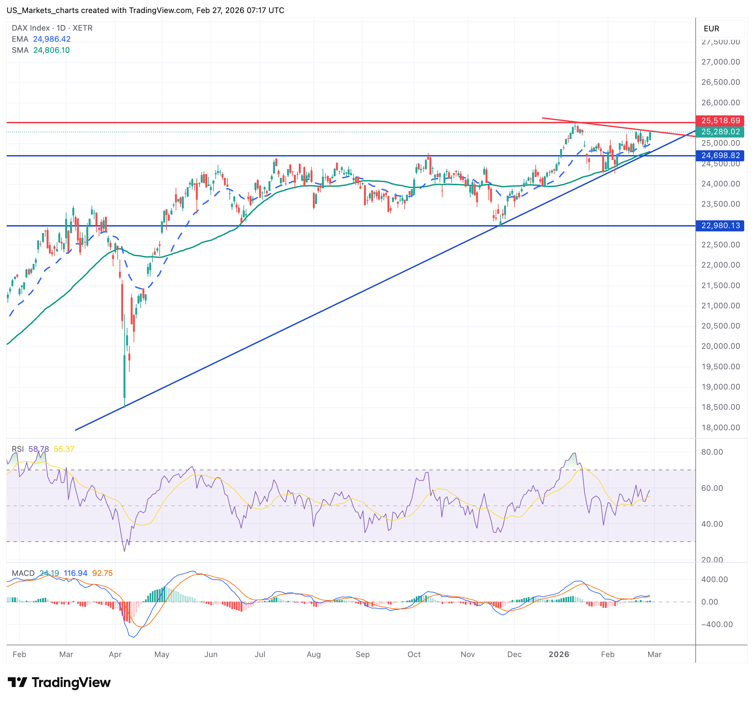Click the blue 24,698.82 price label
This screenshot has width=754, height=702.
point(720,155)
